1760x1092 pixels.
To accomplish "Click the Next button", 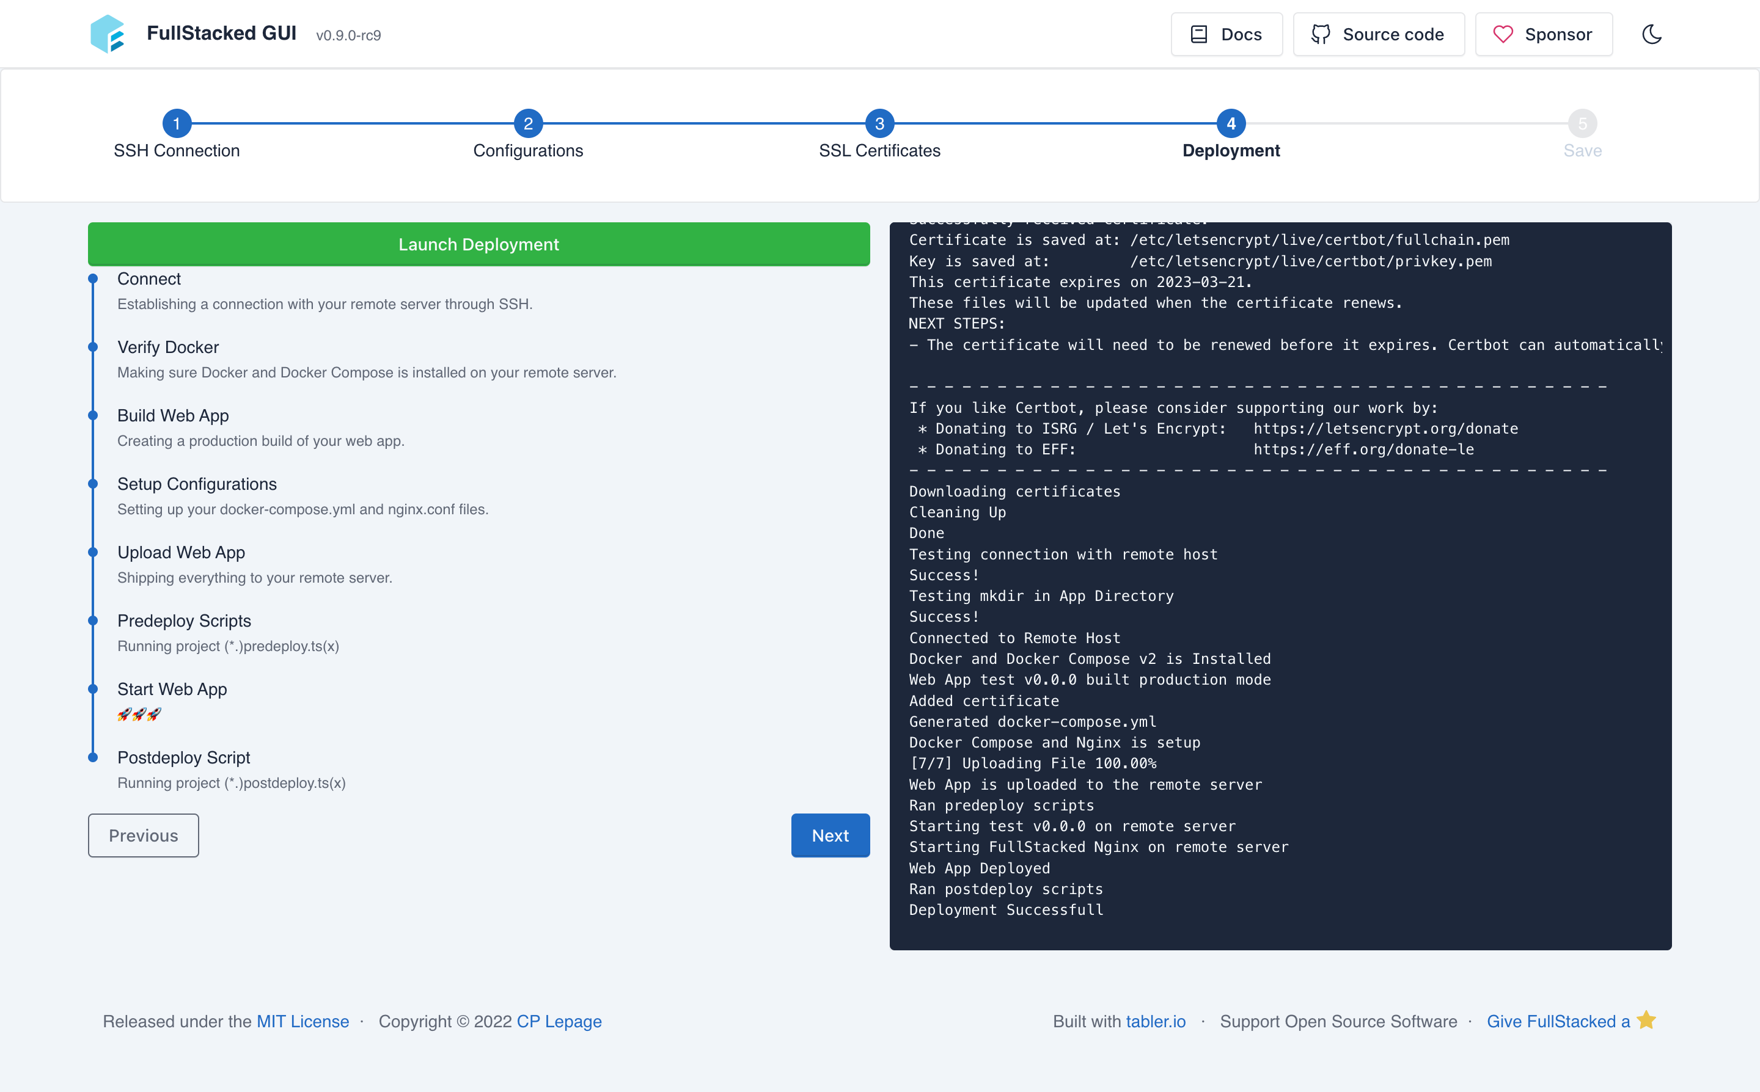I will 829,835.
